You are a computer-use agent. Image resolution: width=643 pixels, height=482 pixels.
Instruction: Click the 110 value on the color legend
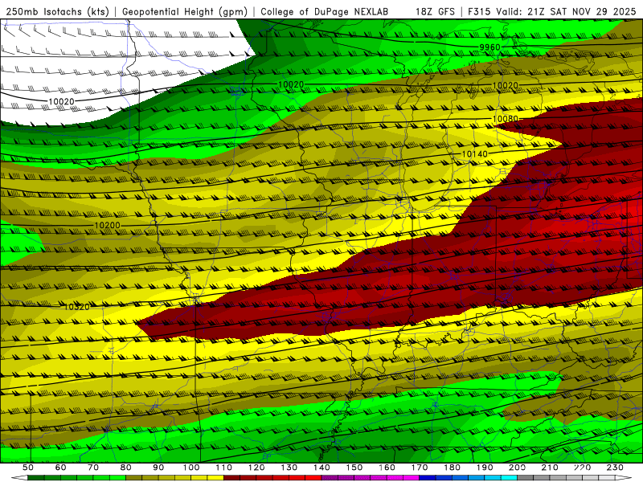[224, 468]
